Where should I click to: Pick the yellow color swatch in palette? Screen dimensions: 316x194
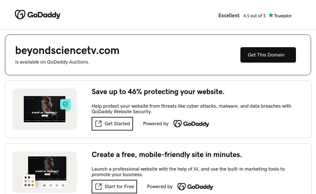[x=29, y=181]
